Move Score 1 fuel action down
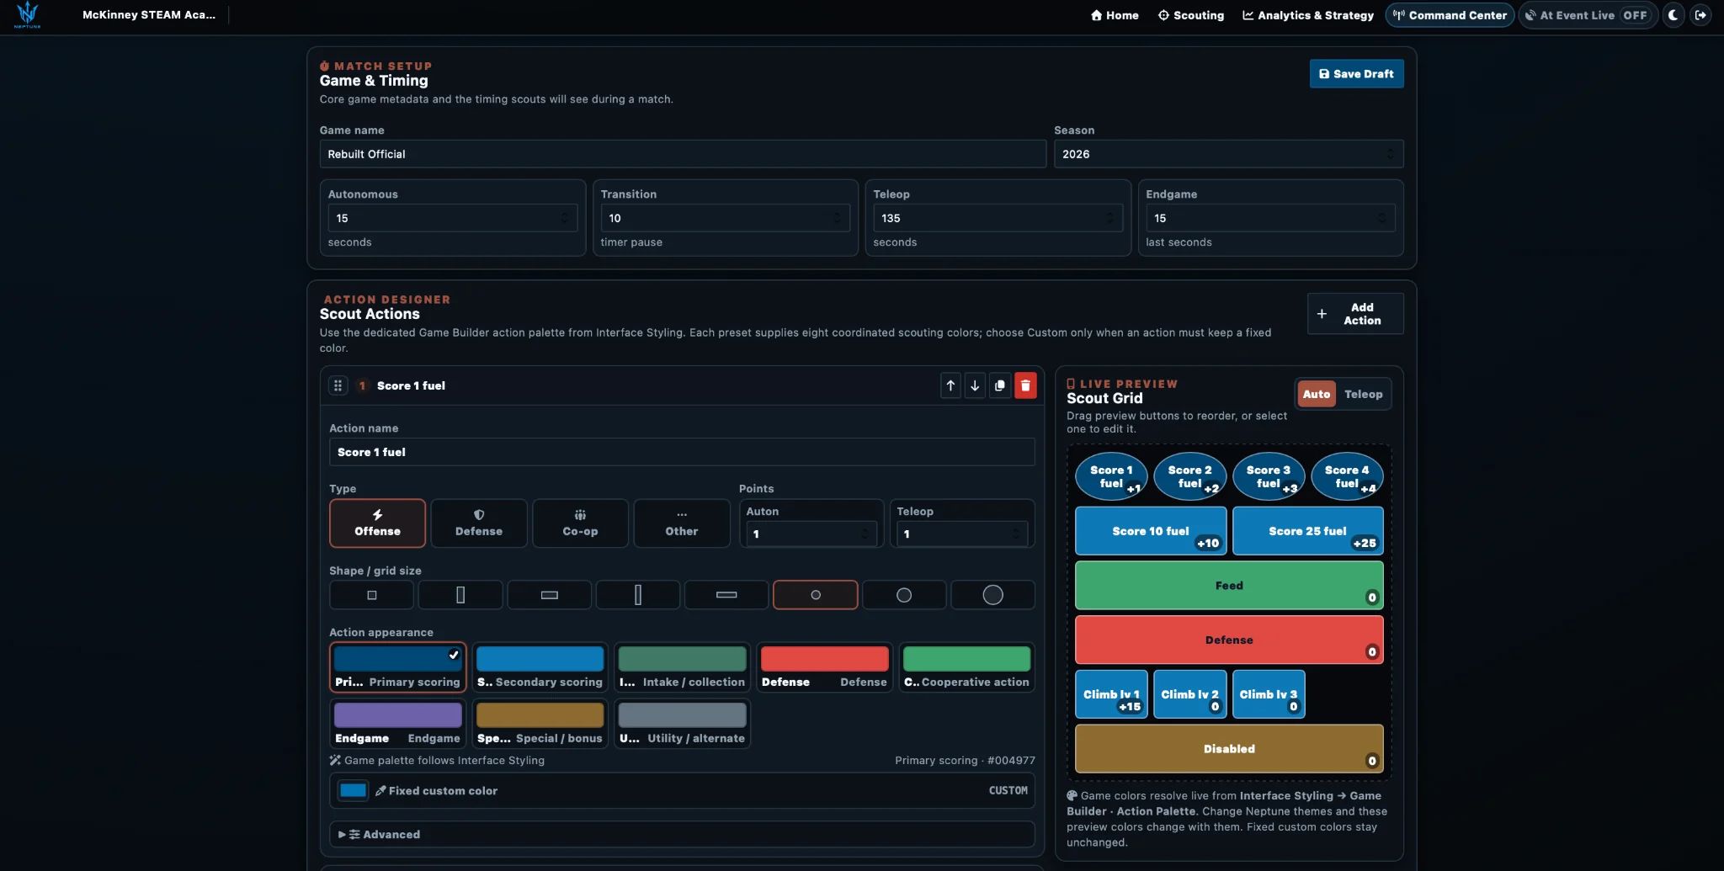Image resolution: width=1724 pixels, height=871 pixels. (975, 385)
